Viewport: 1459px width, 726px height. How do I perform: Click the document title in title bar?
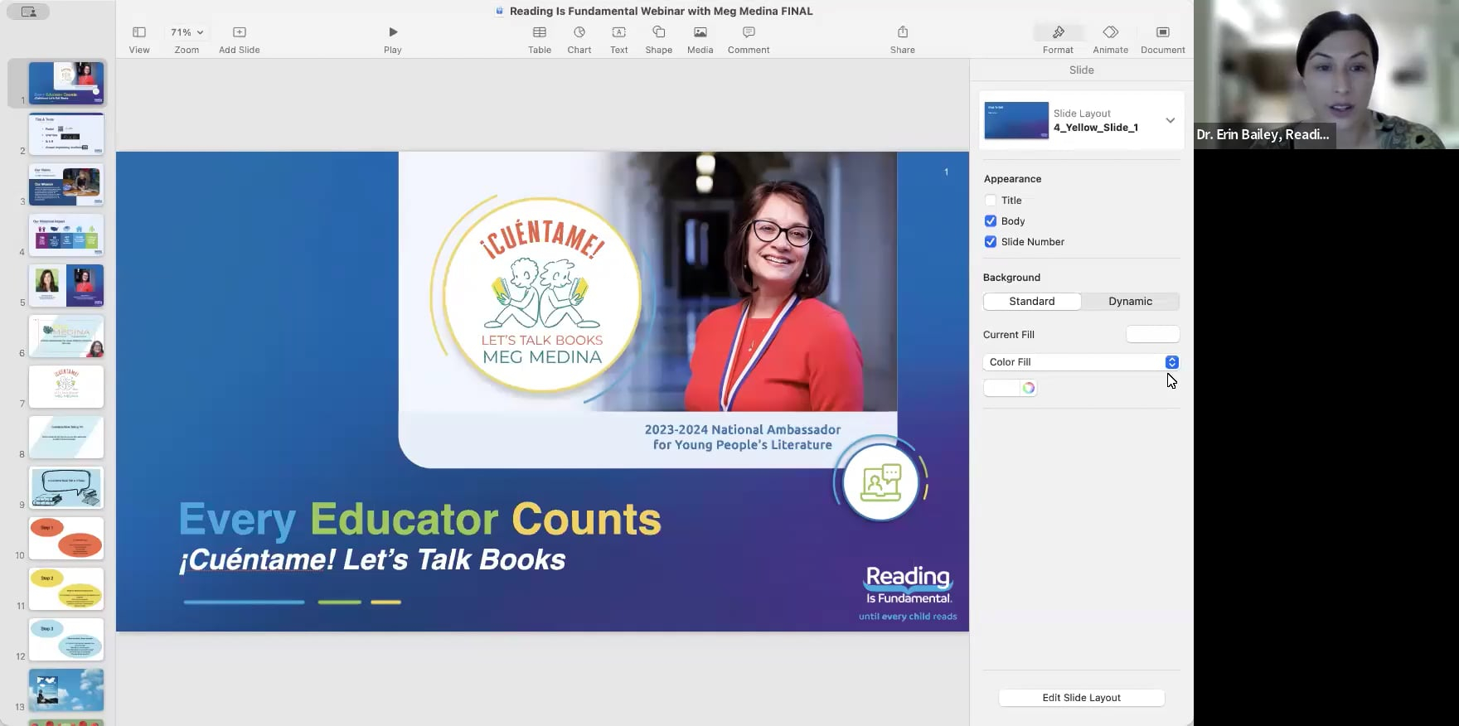[x=661, y=11]
